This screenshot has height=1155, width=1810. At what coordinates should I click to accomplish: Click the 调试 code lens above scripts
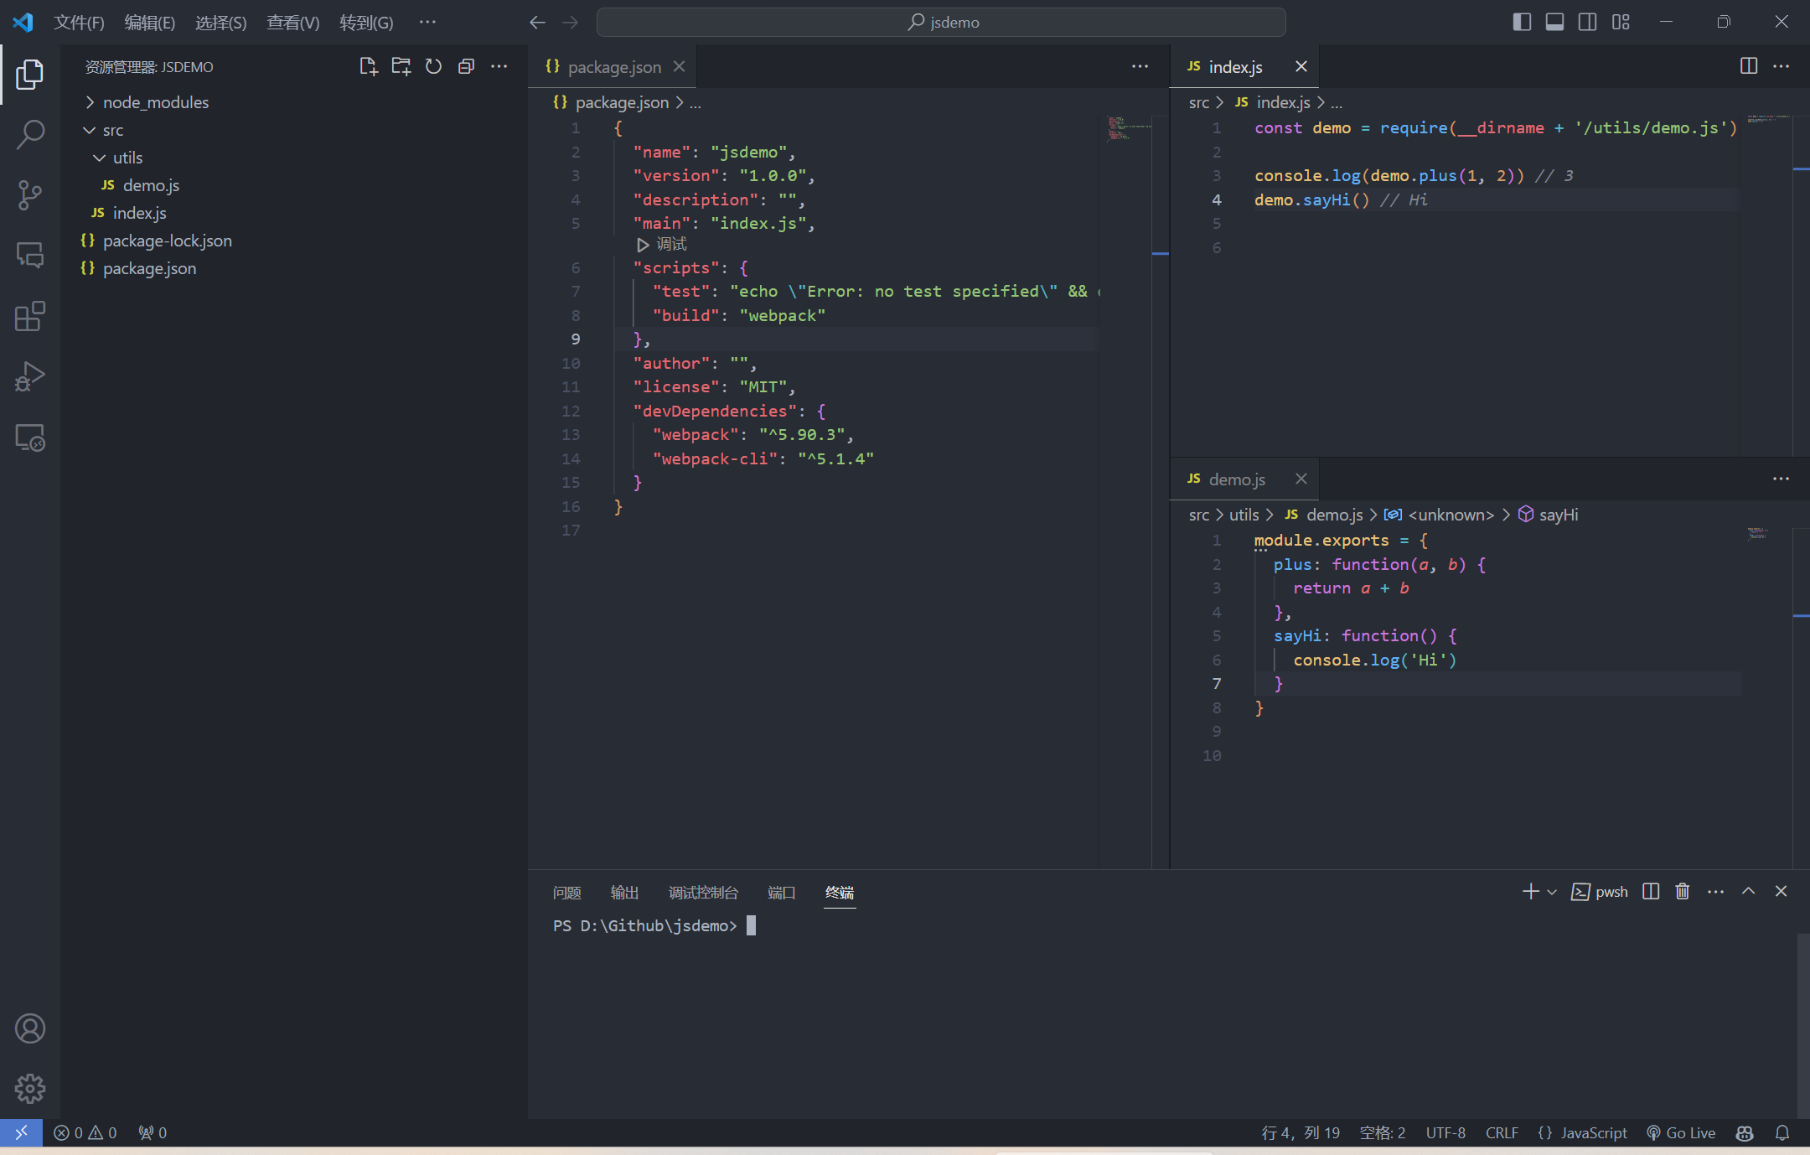(x=670, y=244)
